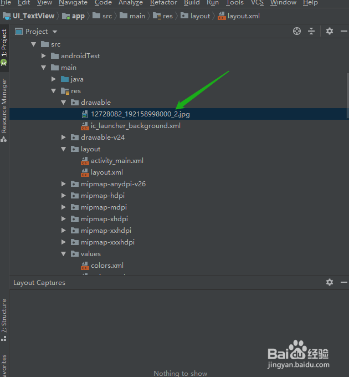The height and width of the screenshot is (377, 349).
Task: Click the Collapse All icon in Project panel
Action: click(x=311, y=31)
